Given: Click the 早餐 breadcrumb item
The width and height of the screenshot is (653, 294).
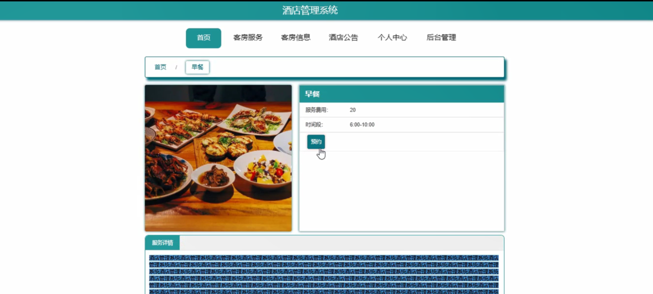Looking at the screenshot, I should (197, 67).
